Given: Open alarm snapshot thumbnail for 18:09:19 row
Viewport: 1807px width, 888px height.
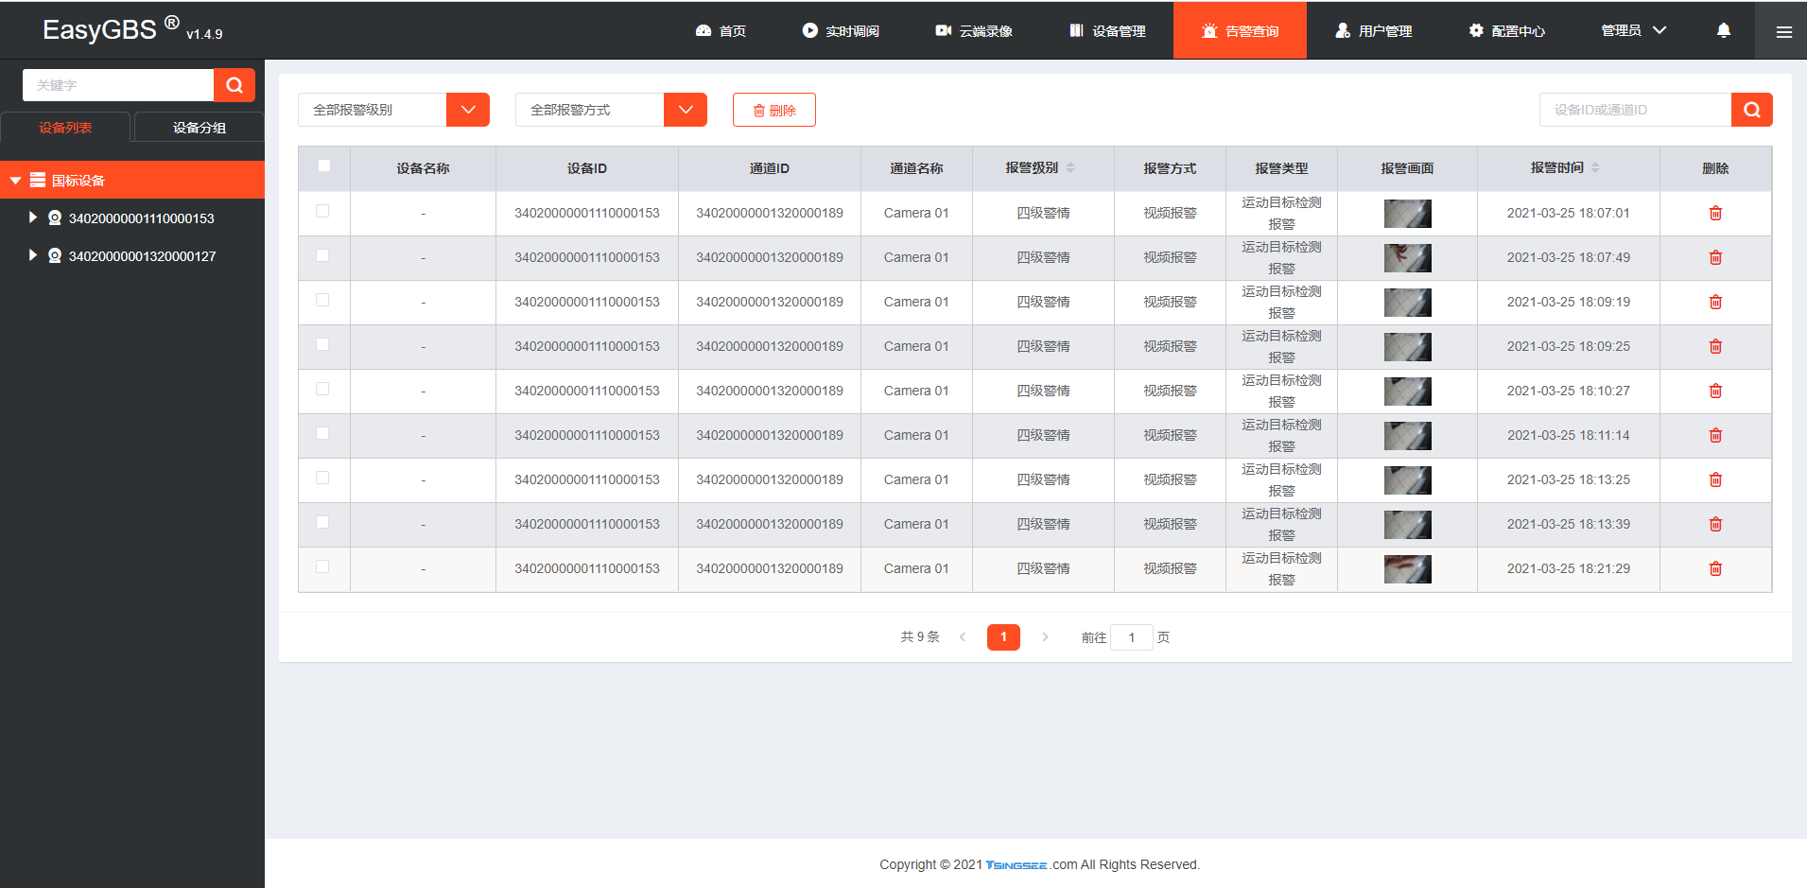Looking at the screenshot, I should [1407, 303].
